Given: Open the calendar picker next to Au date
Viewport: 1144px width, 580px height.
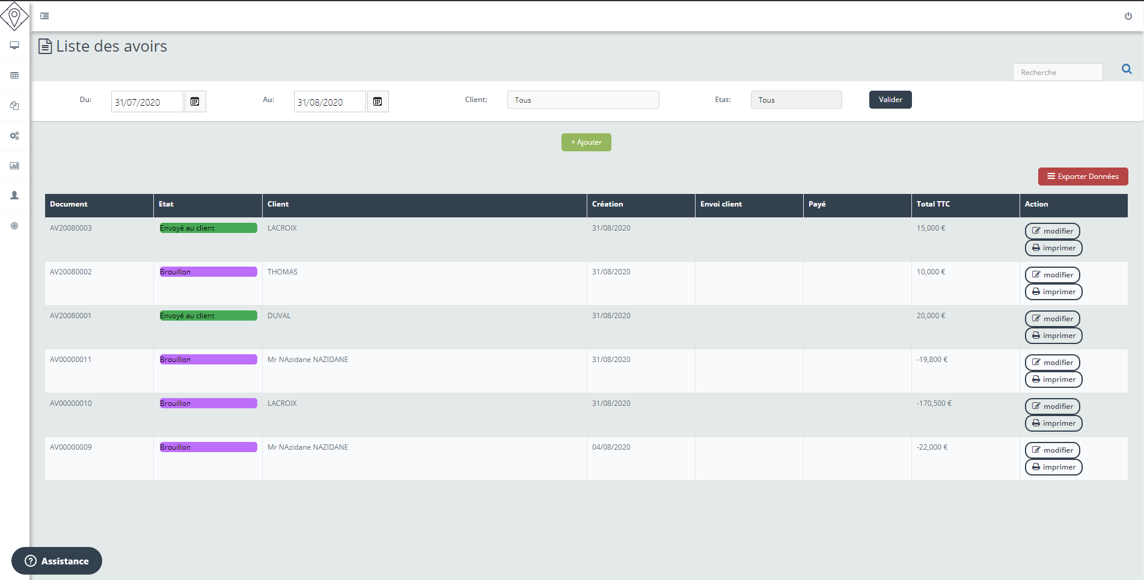Looking at the screenshot, I should tap(378, 101).
